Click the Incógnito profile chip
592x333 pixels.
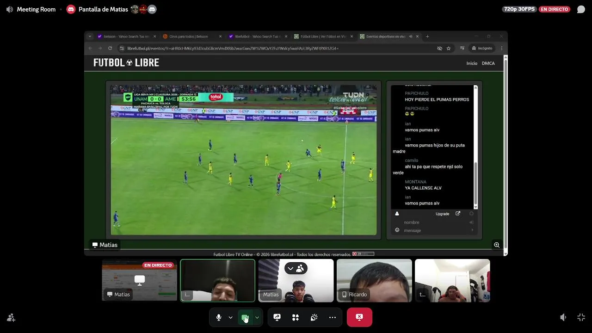coord(481,48)
